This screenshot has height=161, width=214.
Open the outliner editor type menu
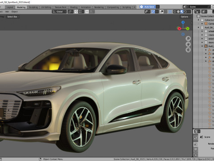pyautogui.click(x=198, y=12)
